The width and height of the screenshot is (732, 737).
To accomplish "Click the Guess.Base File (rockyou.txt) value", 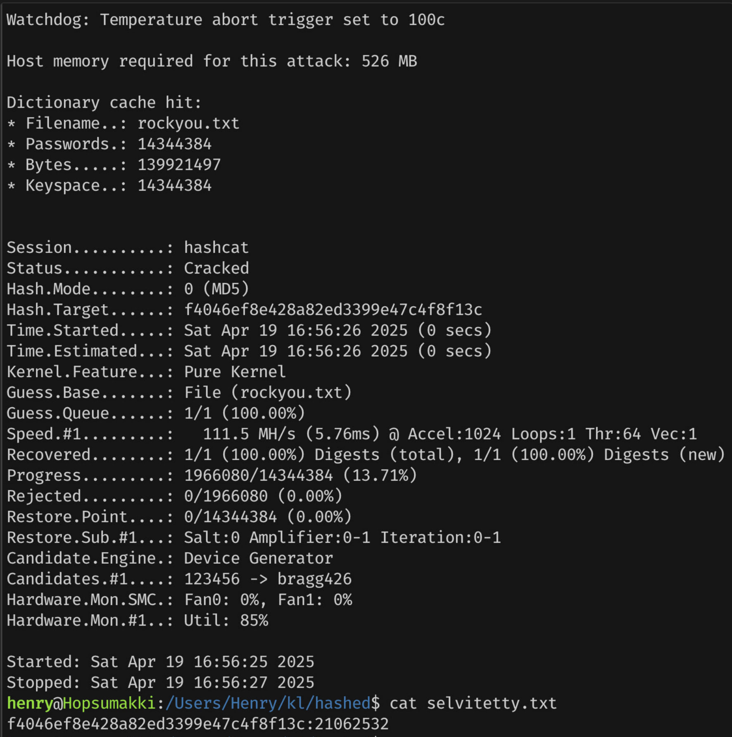I will [x=268, y=392].
